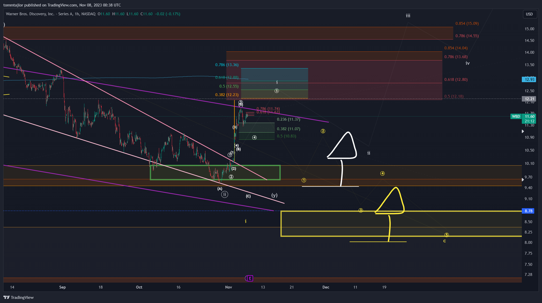Click the 0.382 (11.07) retracement label
542x303 pixels.
click(x=288, y=129)
